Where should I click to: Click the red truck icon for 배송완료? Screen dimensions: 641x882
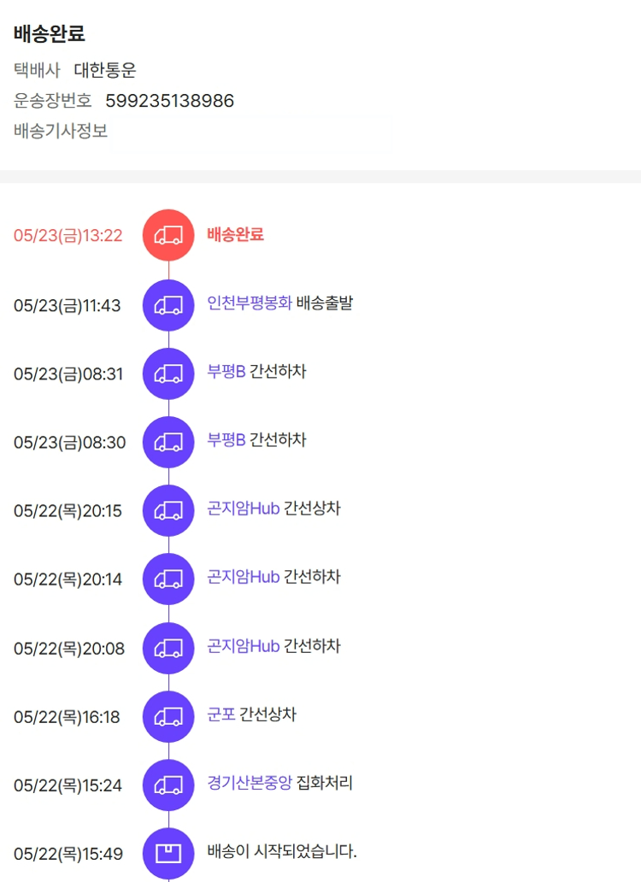click(168, 236)
